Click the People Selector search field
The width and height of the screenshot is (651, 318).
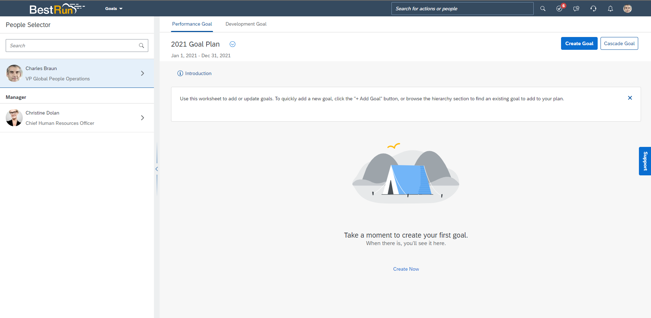click(77, 46)
